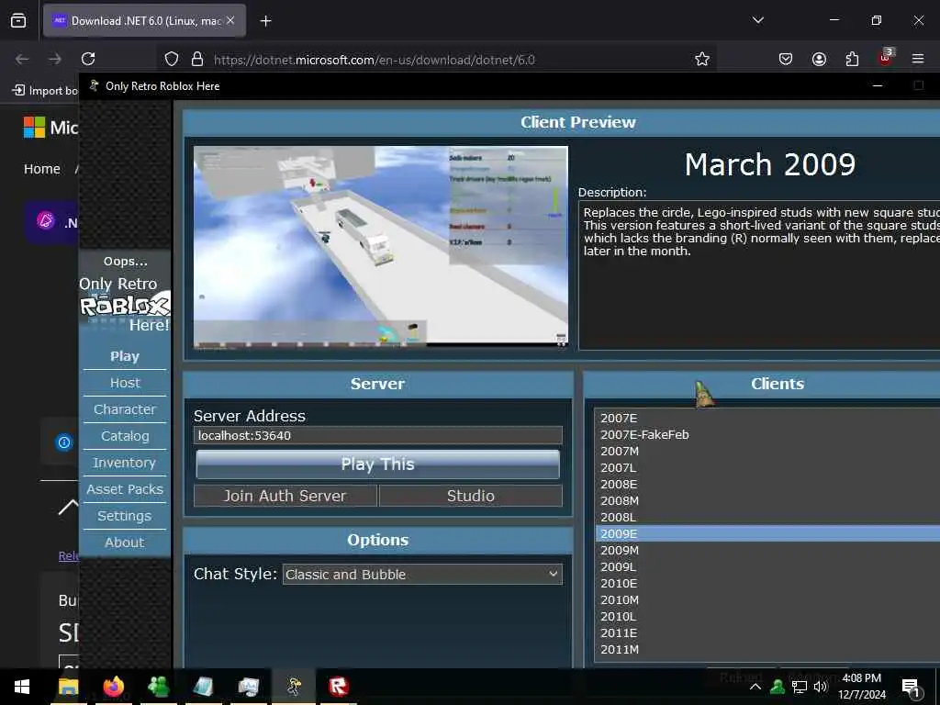Open the notification center

(911, 688)
